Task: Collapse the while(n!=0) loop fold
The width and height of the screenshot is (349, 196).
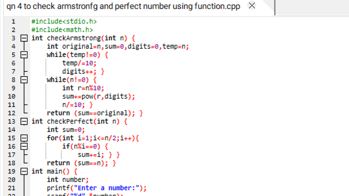Action: pos(25,80)
